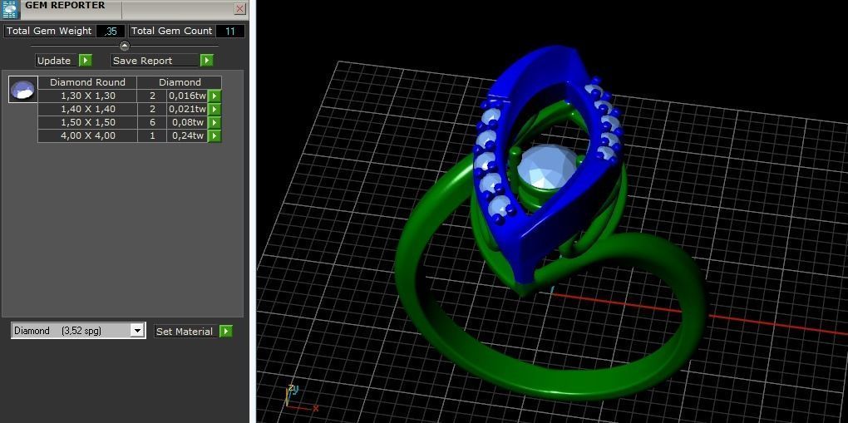
Task: Click green arrow next to Set Material
Action: 226,331
